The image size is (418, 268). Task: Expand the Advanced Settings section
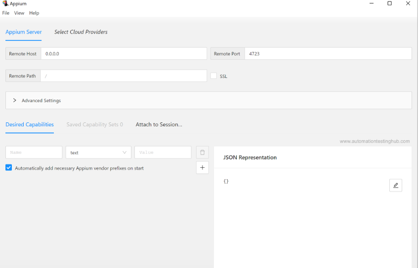[x=209, y=100]
